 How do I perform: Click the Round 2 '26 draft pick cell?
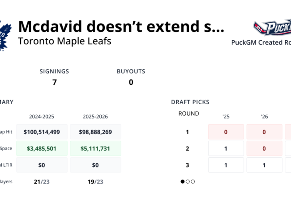coord(264,148)
